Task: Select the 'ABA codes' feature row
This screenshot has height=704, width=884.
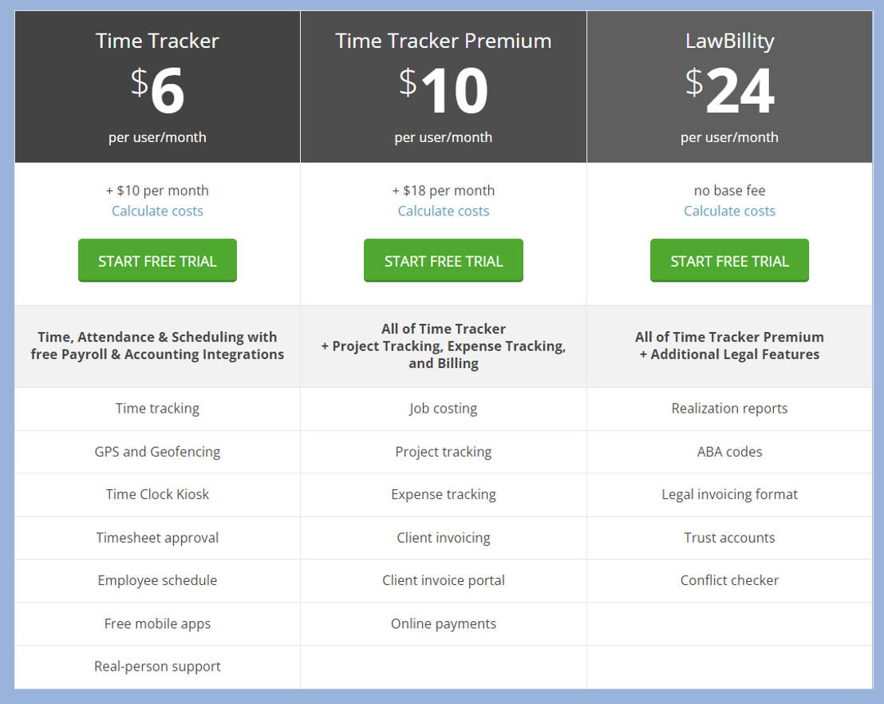Action: coord(729,452)
